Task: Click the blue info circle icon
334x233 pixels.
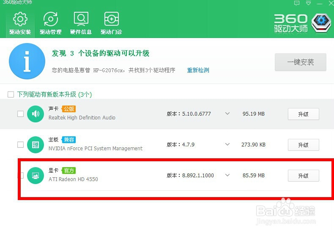Action: click(x=27, y=61)
